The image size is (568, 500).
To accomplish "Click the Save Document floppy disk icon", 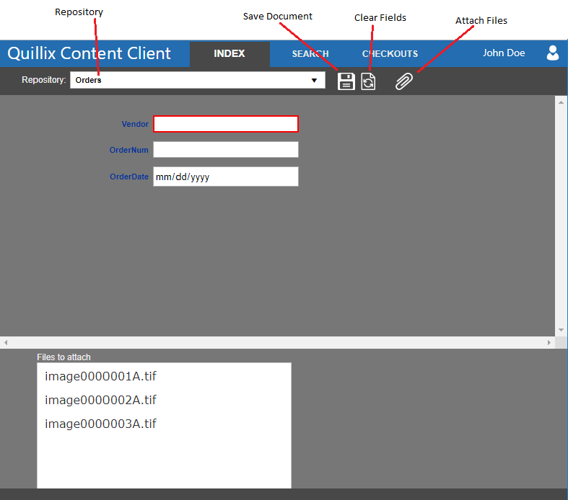I will [x=346, y=81].
